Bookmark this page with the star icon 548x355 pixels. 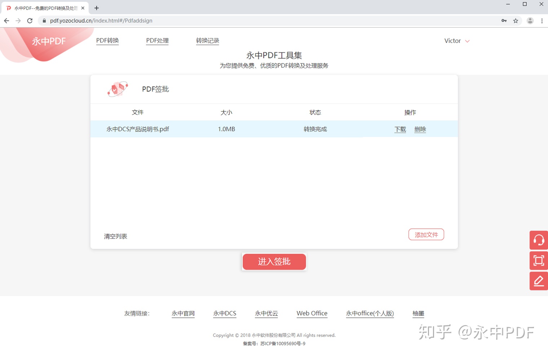516,21
